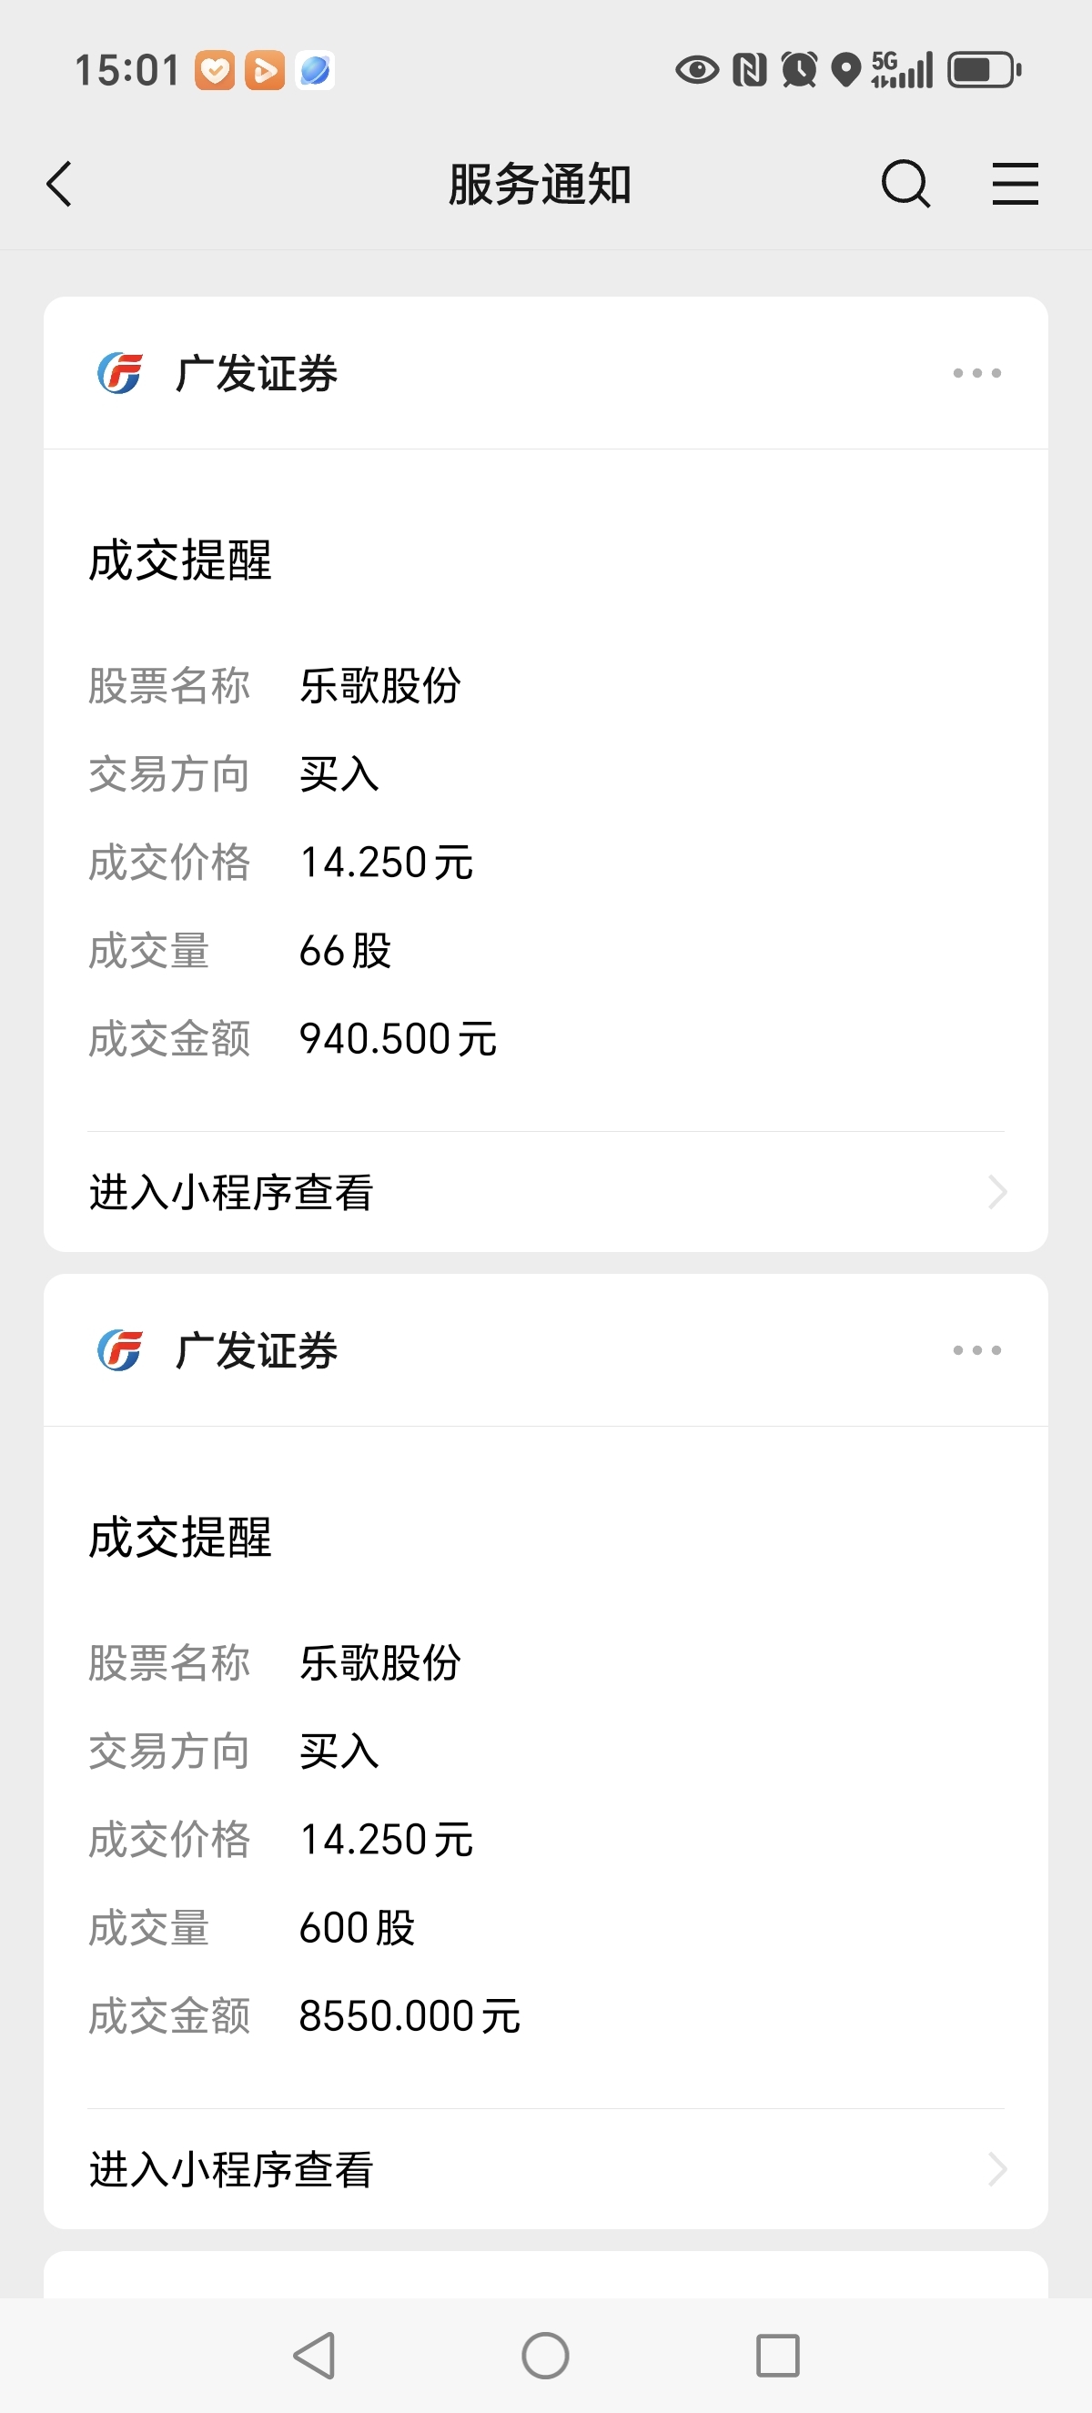Tap the second 广发证券 logo icon

(120, 1350)
